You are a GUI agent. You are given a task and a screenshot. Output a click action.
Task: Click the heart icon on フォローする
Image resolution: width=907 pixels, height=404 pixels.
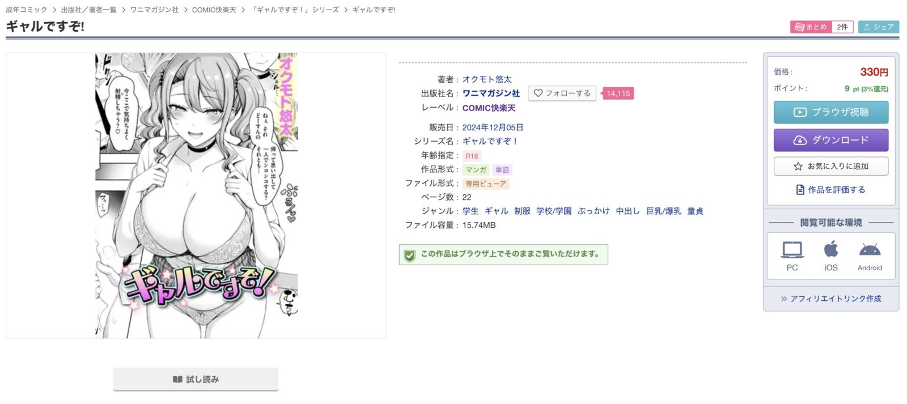(x=538, y=93)
